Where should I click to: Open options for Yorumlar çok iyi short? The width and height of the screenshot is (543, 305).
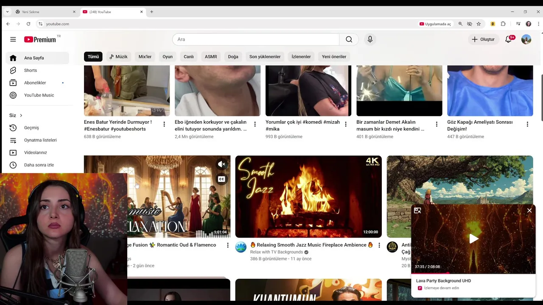pos(346,124)
